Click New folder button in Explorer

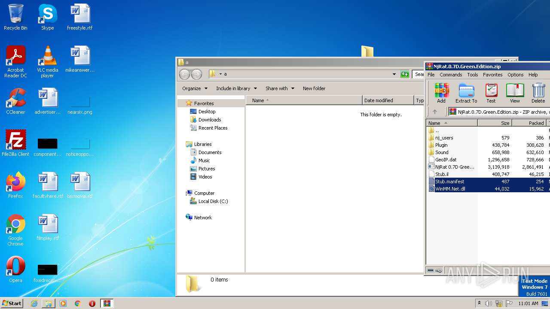point(314,88)
